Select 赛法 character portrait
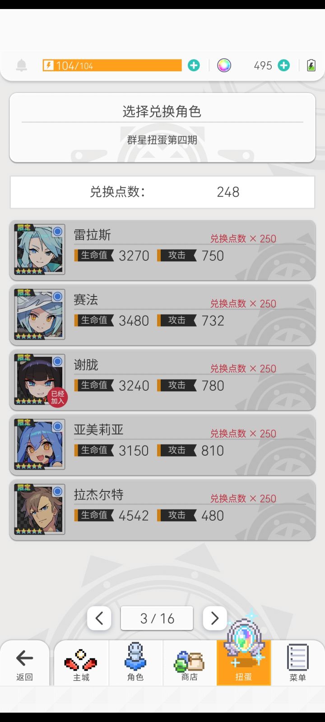The image size is (325, 722). click(x=39, y=315)
